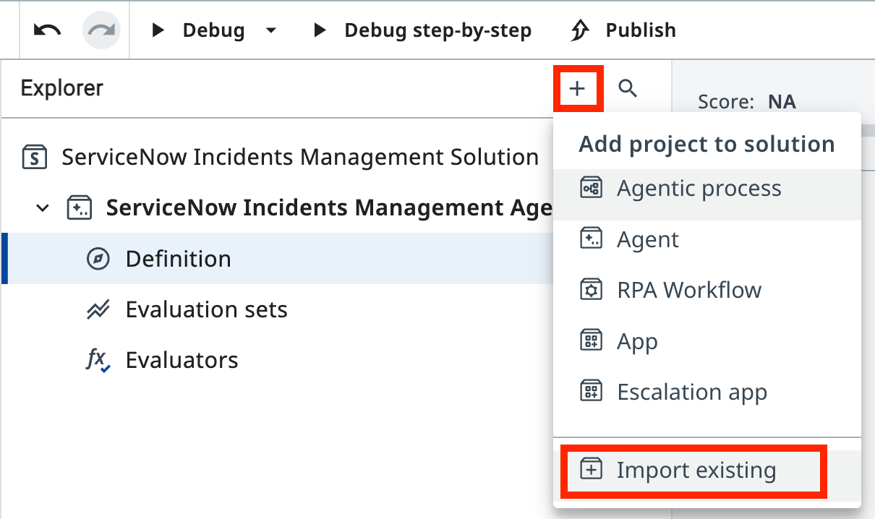Click the Score NA label
Image resolution: width=875 pixels, height=519 pixels.
747,102
